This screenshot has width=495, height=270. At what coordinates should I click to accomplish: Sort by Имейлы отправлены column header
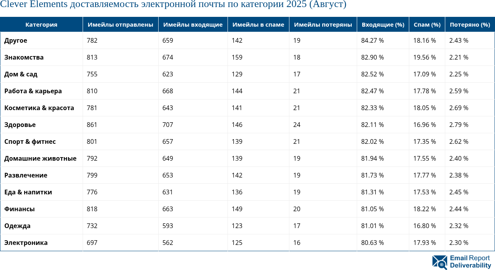(120, 25)
